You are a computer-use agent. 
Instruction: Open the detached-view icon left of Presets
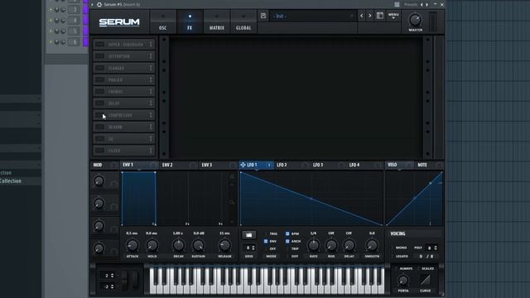tap(397, 4)
